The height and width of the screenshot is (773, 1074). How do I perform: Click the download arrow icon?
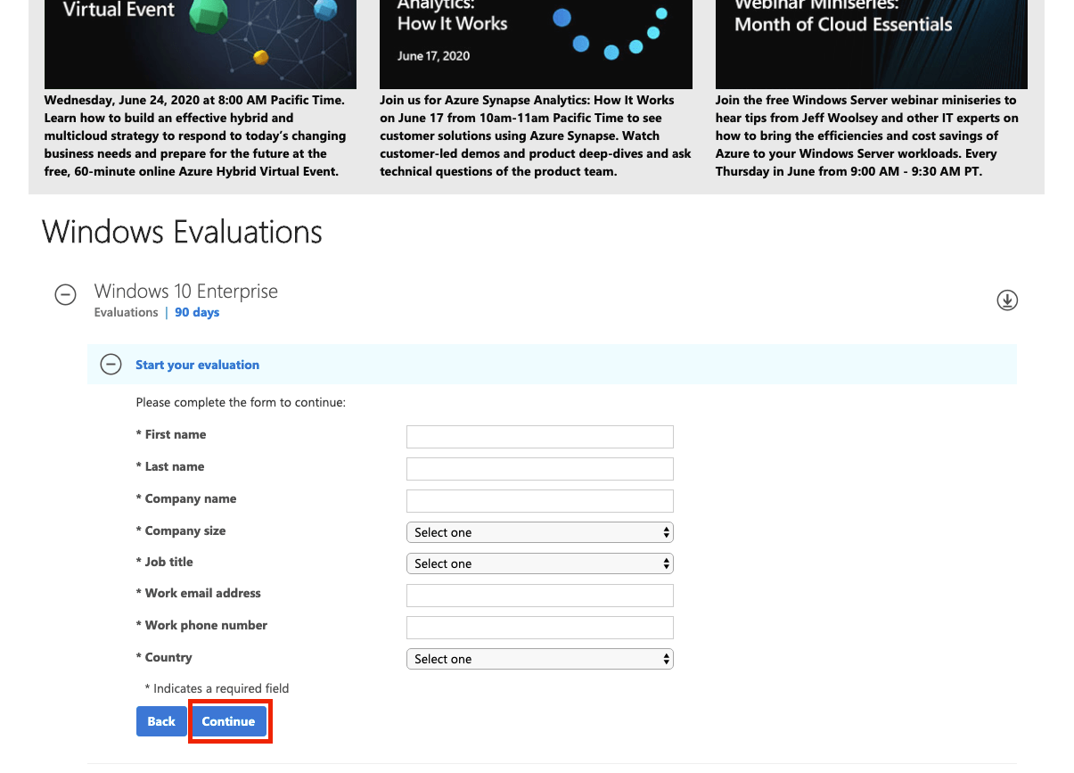point(1006,300)
